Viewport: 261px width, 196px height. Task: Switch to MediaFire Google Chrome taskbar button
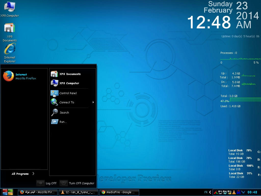coord(119,192)
